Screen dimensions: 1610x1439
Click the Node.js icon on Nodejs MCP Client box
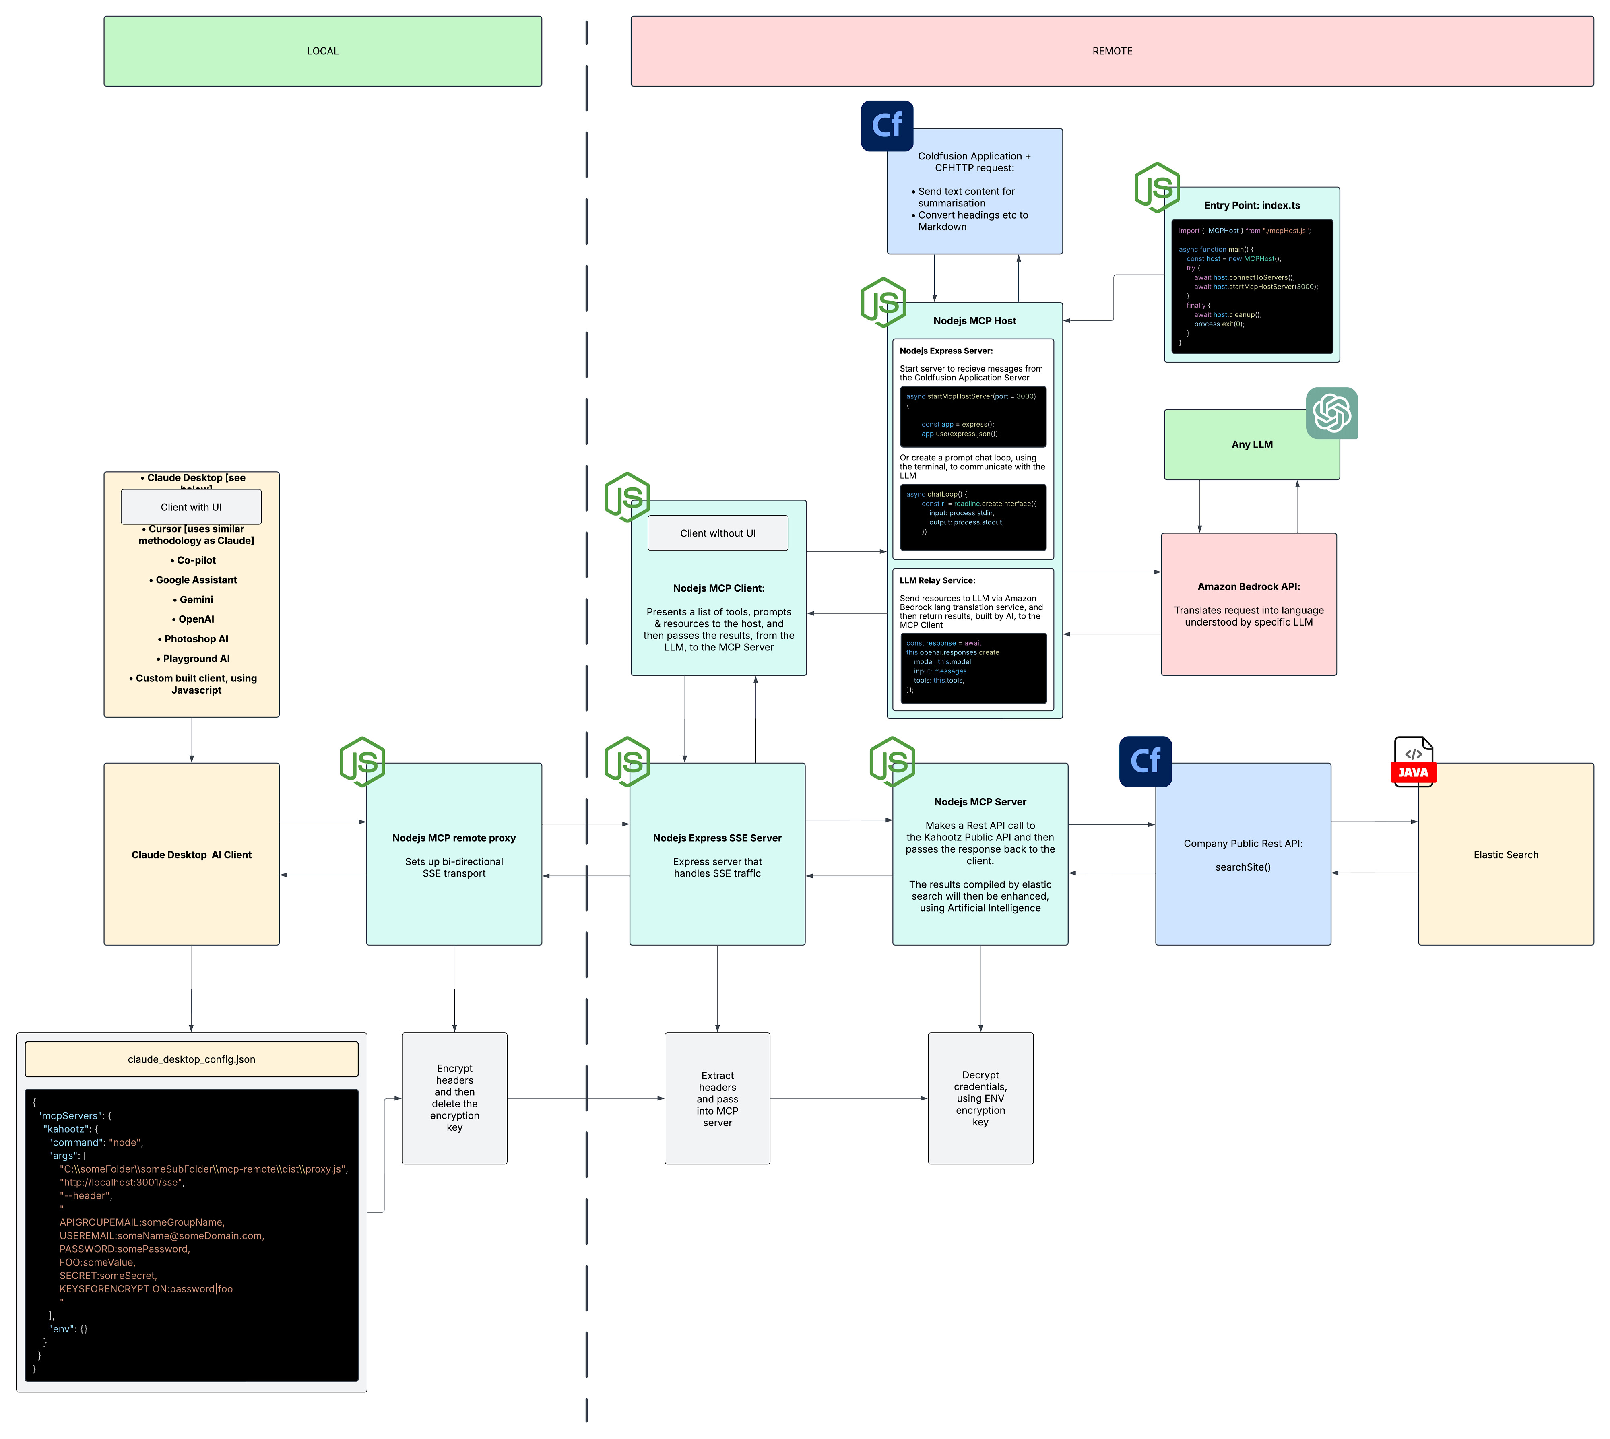click(627, 498)
